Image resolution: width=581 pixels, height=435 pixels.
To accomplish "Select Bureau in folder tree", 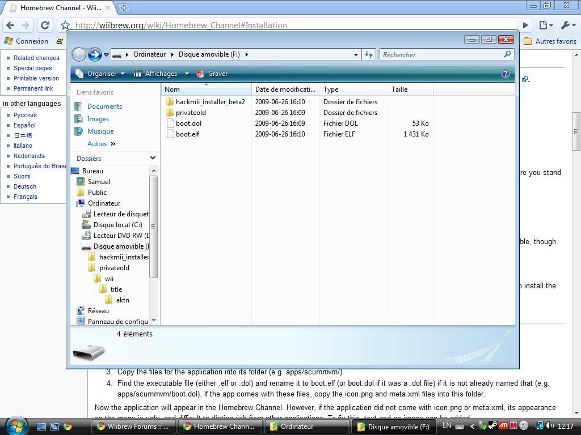I will tap(92, 171).
